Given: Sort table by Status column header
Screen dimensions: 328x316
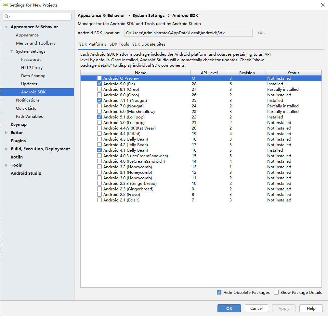Looking at the screenshot, I should pos(294,73).
